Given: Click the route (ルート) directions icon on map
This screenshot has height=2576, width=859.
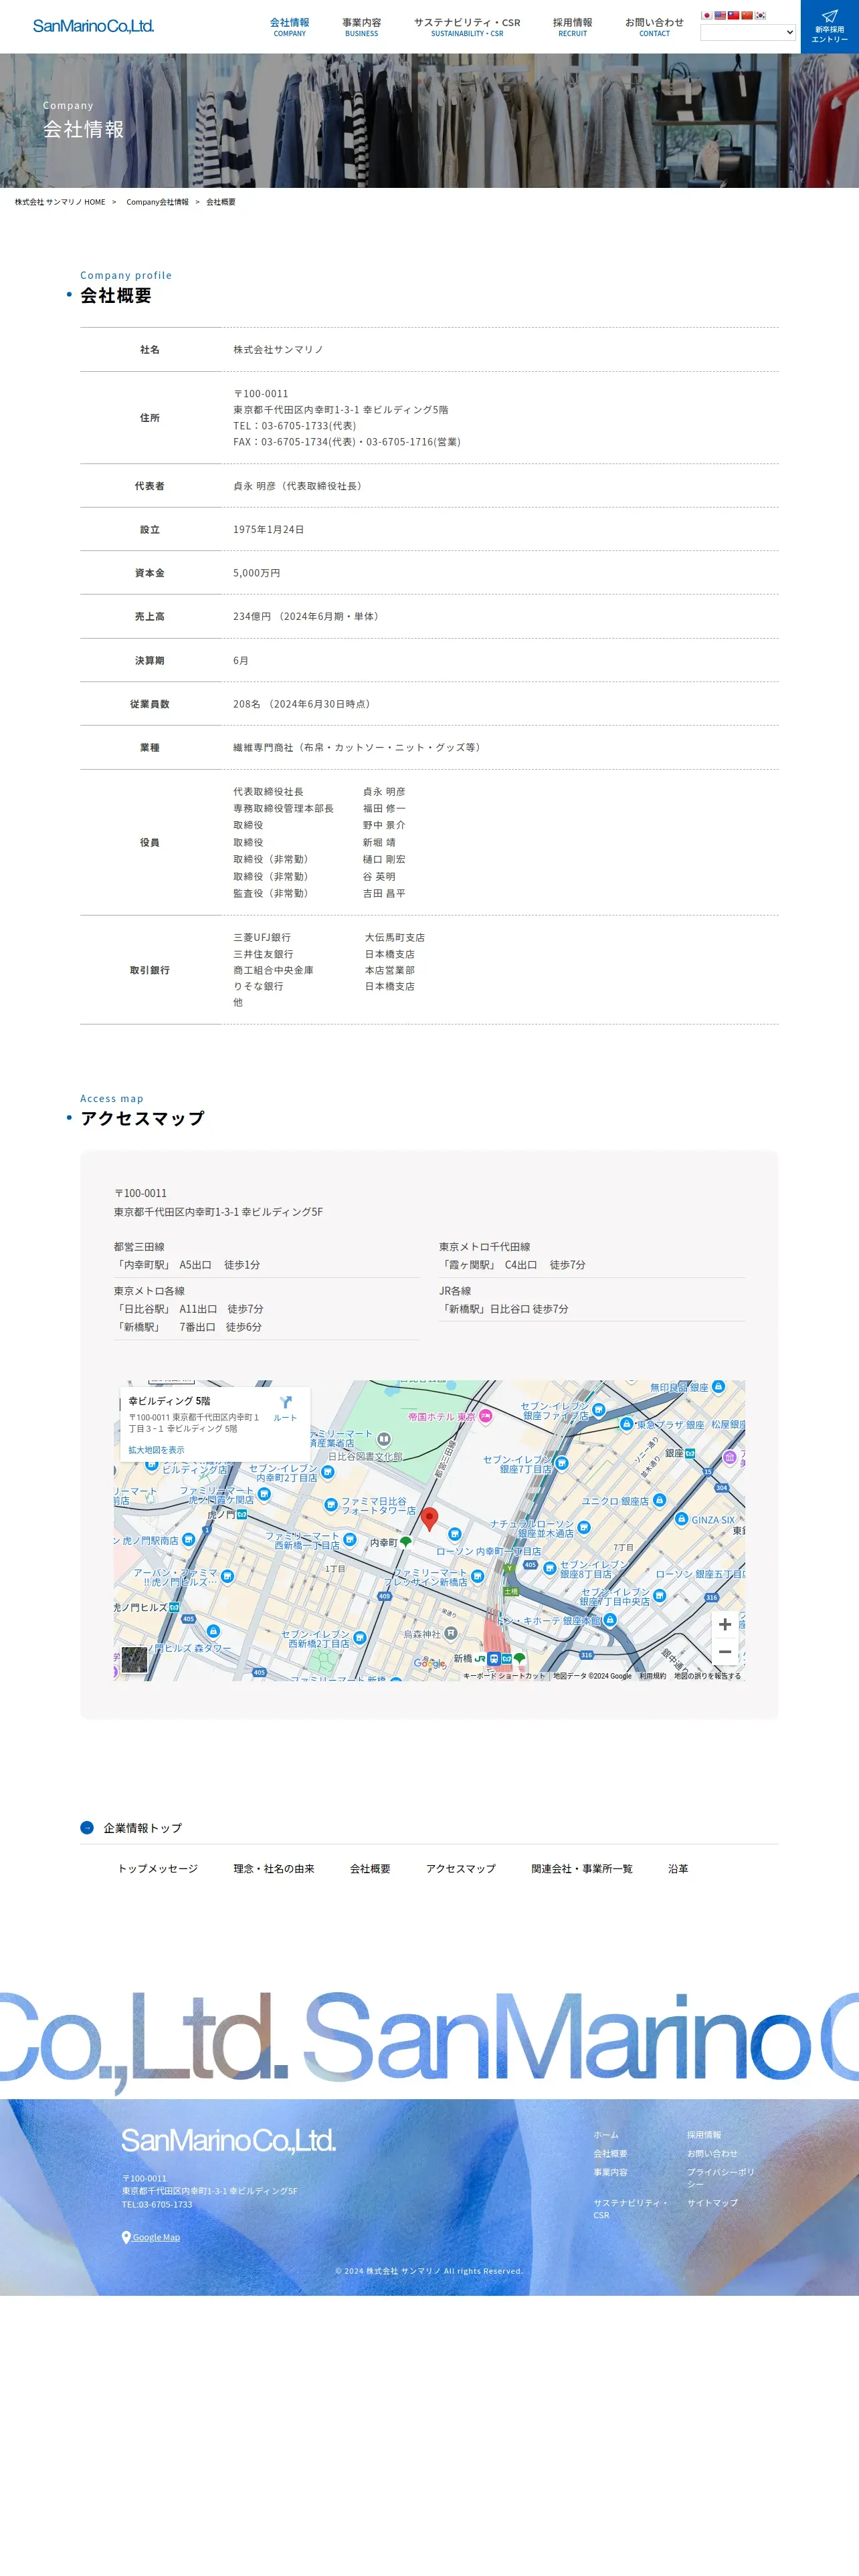Looking at the screenshot, I should point(286,1408).
